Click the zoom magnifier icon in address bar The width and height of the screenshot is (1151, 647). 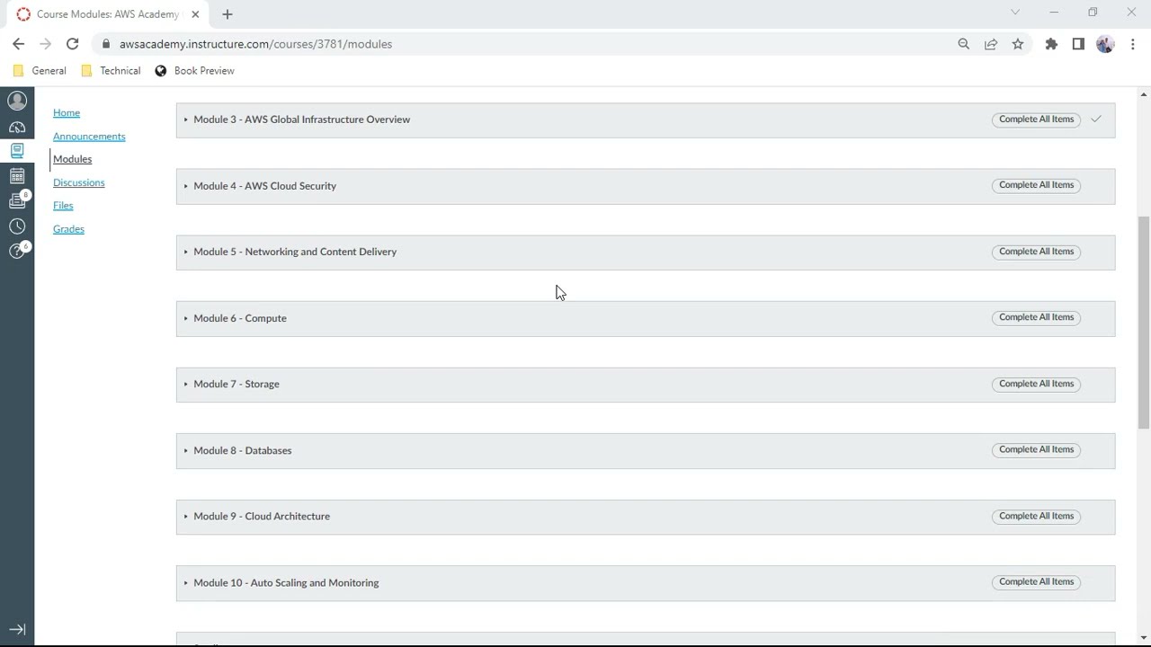tap(964, 44)
